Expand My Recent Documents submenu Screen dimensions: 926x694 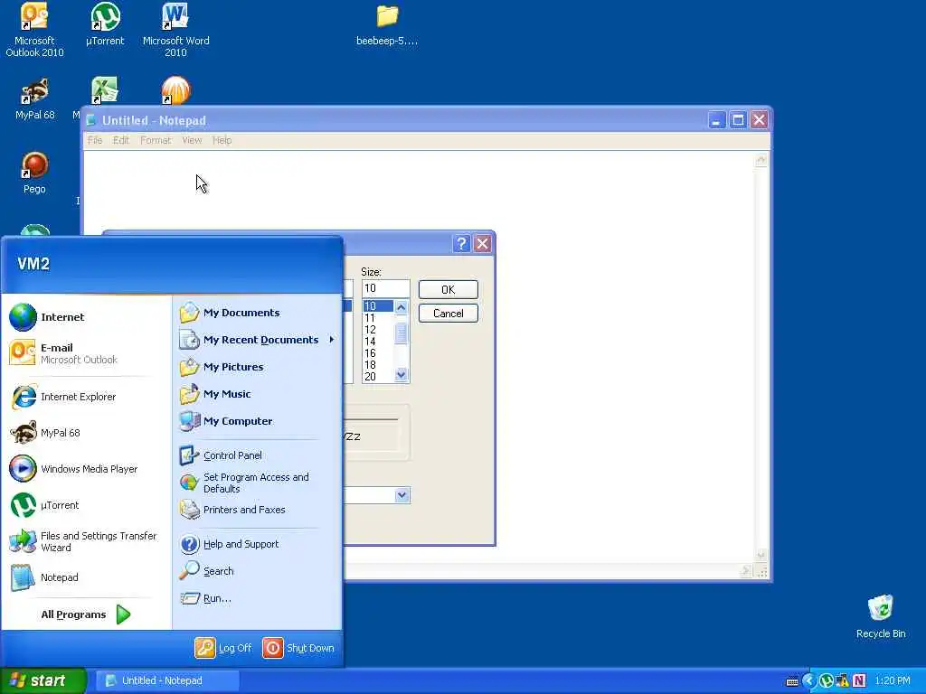point(257,340)
